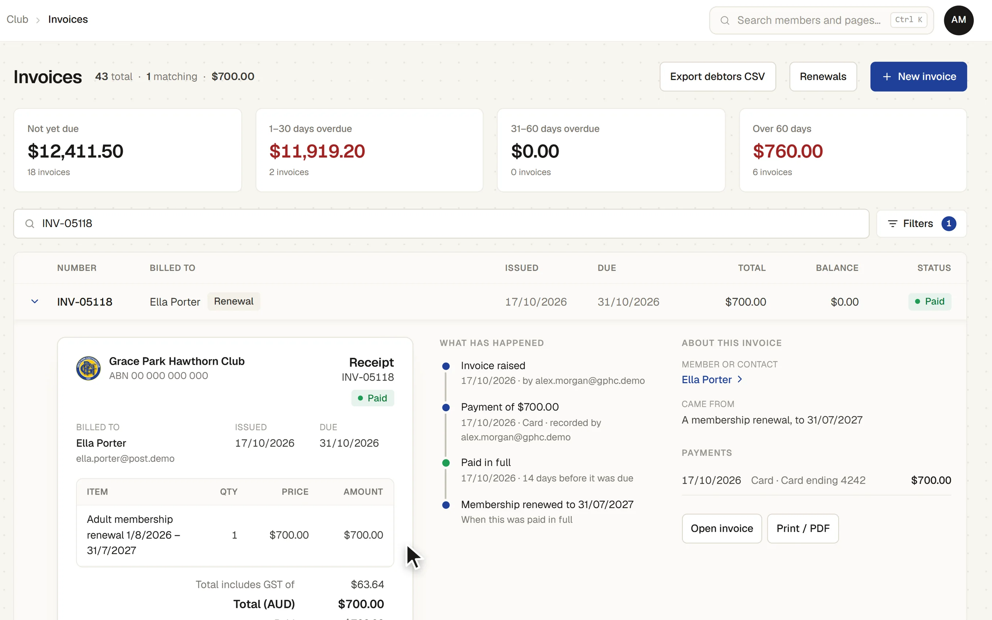Sort by ISSUED column header
This screenshot has height=620, width=992.
[522, 268]
